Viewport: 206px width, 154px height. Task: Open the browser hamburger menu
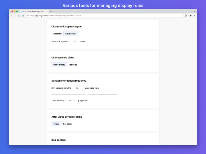pos(195,16)
